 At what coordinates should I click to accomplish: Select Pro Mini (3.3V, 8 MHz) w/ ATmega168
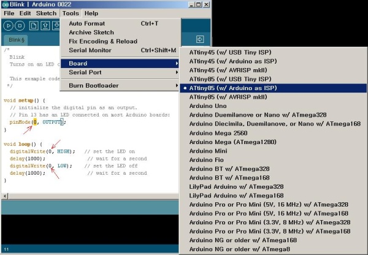[x=273, y=231]
